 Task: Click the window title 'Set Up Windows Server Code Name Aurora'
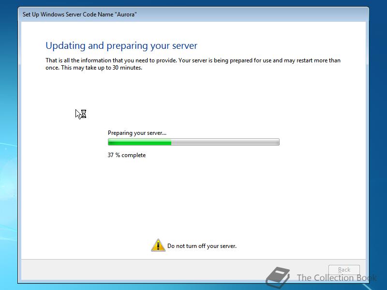click(x=80, y=14)
